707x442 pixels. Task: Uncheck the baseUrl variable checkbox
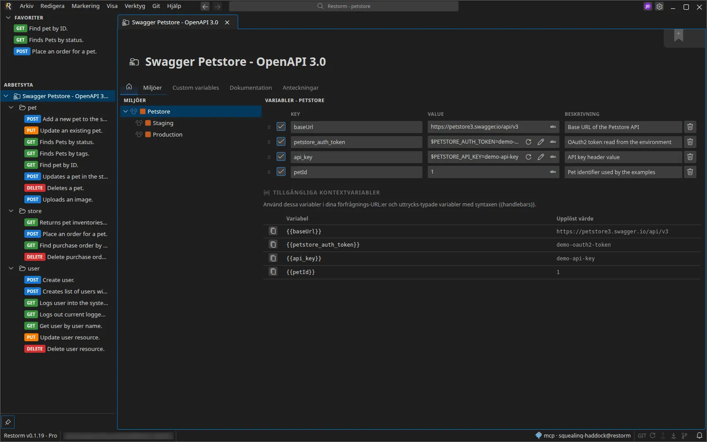[281, 126]
